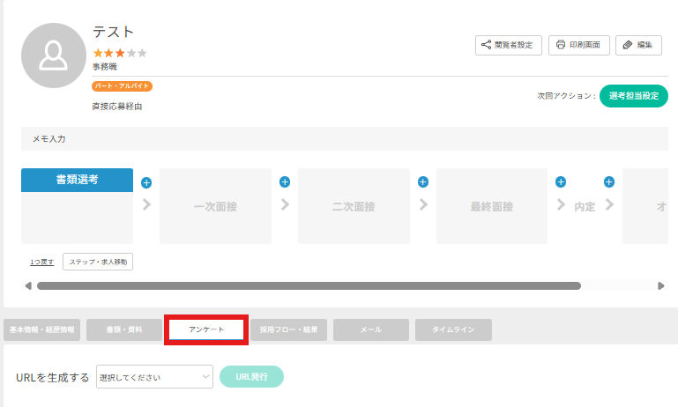
Task: Click the horizontal scrollbar under the selection steps
Action: (309, 285)
